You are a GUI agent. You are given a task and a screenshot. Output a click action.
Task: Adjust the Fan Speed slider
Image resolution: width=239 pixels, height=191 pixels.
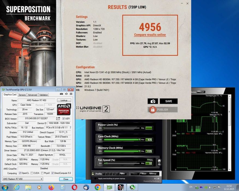[121, 163]
